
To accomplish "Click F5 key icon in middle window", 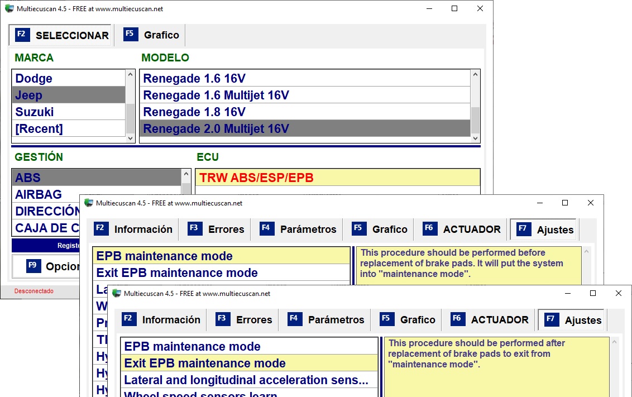I will 359,228.
